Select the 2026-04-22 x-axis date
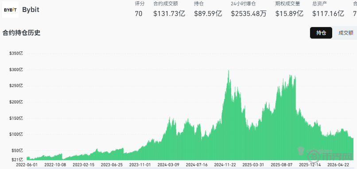 pyautogui.click(x=338, y=165)
